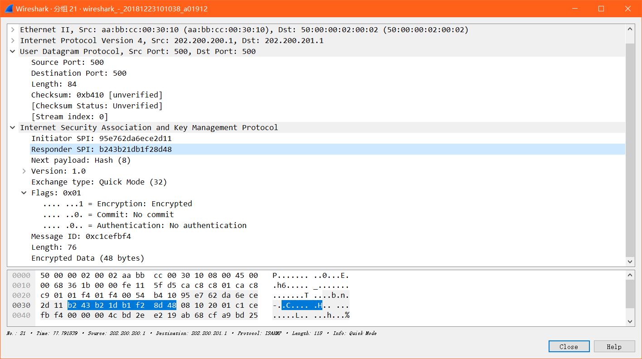This screenshot has height=359, width=642.
Task: Close the window with title bar X
Action: click(x=628, y=9)
